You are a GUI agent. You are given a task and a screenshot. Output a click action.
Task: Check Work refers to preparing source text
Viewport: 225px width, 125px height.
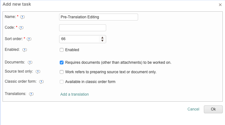click(x=62, y=72)
